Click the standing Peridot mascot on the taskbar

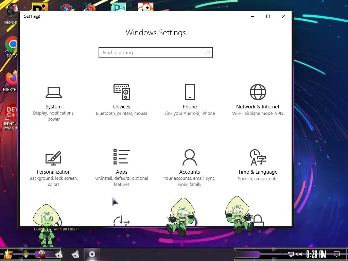(x=46, y=226)
